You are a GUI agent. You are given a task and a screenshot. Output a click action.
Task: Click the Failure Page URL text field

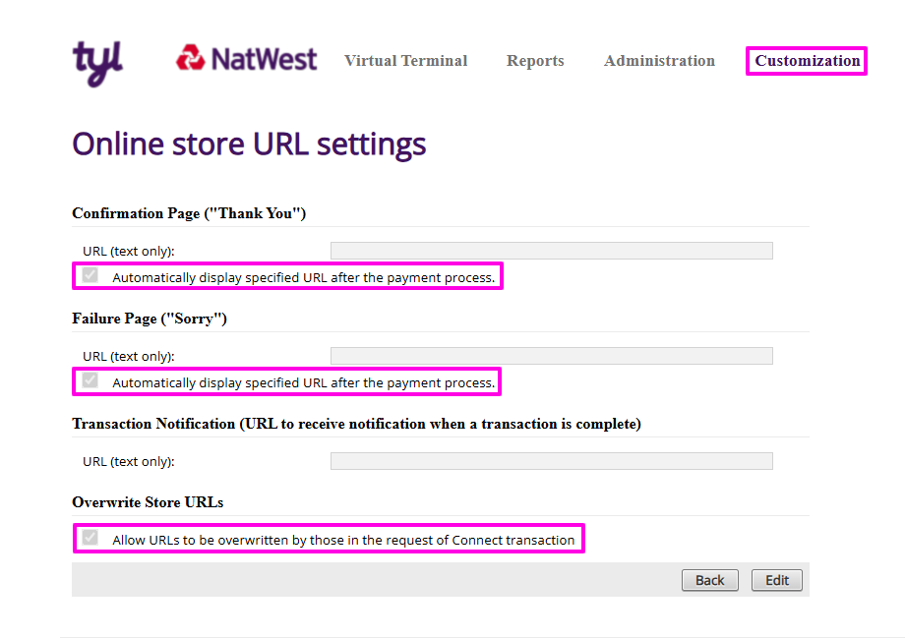point(551,356)
